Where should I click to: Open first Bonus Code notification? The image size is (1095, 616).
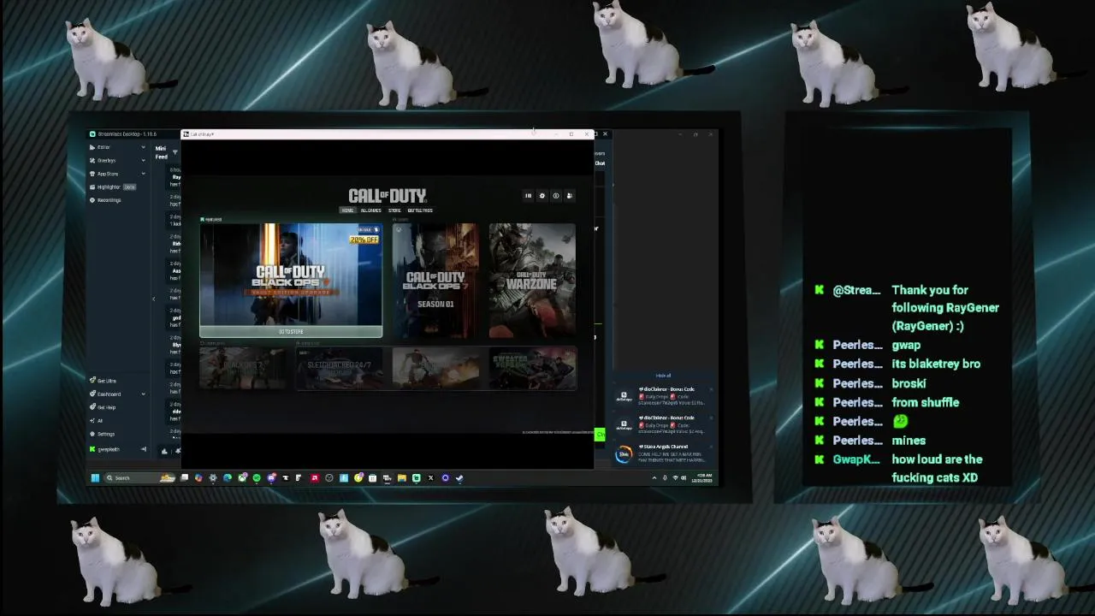(x=665, y=396)
